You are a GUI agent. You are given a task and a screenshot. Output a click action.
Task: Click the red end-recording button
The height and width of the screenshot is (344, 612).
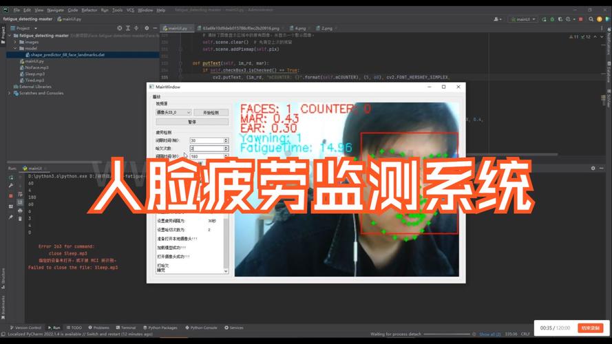click(x=591, y=328)
